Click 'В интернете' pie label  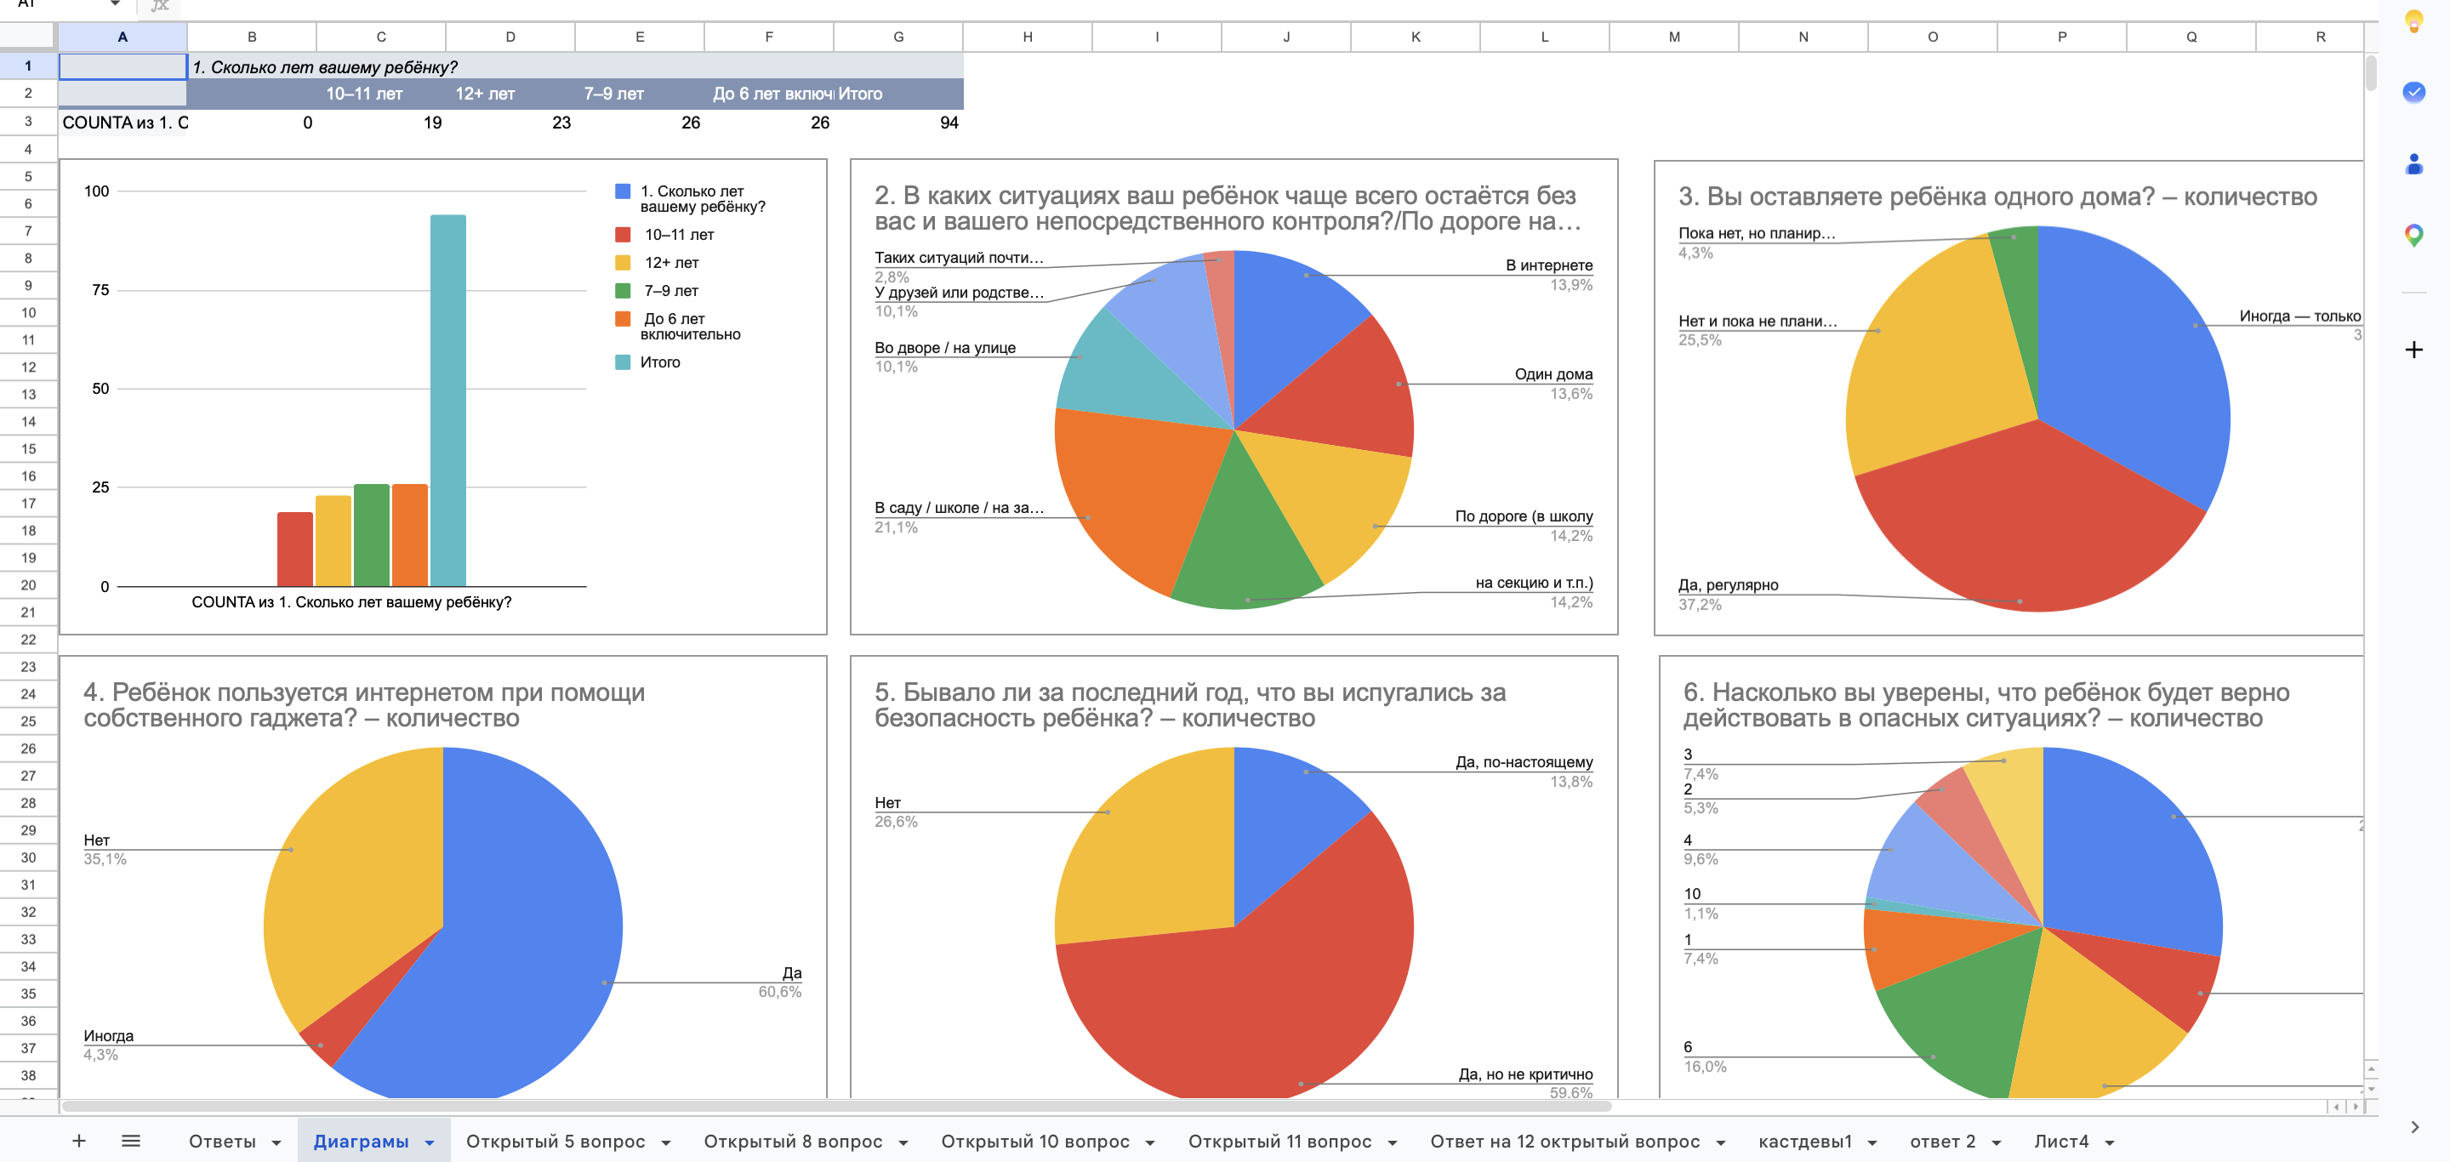click(1548, 265)
